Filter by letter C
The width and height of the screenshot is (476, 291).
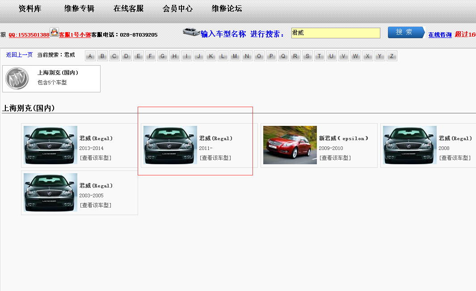[114, 56]
